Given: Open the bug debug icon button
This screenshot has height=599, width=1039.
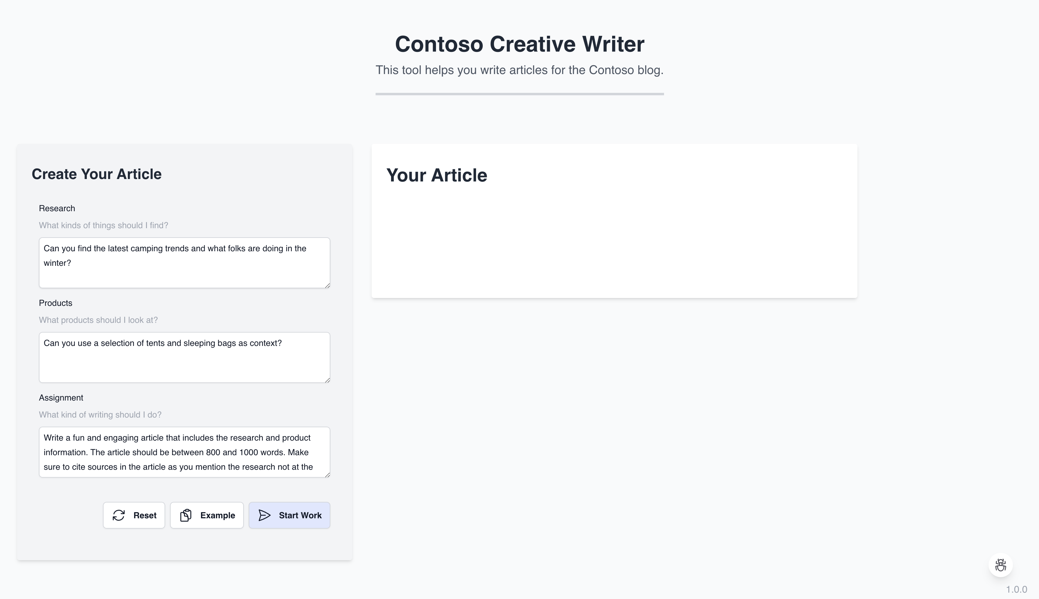Looking at the screenshot, I should [x=1001, y=565].
